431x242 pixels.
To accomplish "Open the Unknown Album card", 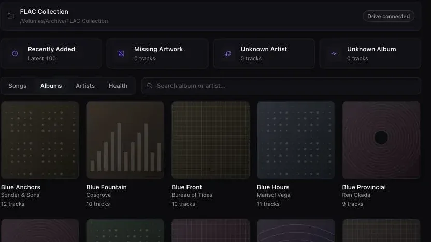I will point(370,53).
